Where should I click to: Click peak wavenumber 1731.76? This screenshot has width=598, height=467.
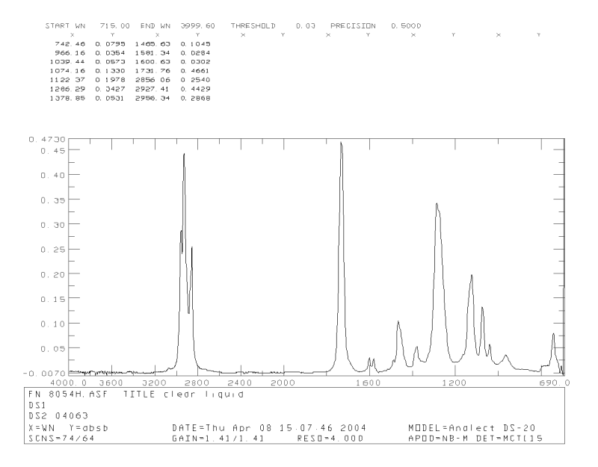coord(152,71)
